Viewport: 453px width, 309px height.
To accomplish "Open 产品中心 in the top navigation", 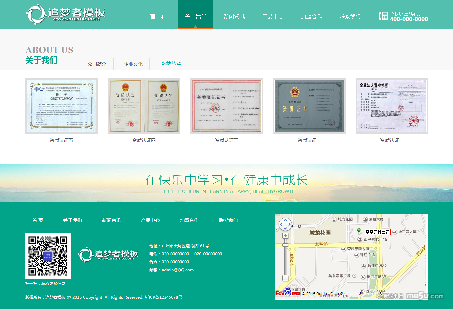I will click(273, 16).
